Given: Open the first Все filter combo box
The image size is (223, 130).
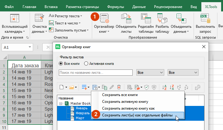Looking at the screenshot, I should pos(150,72).
